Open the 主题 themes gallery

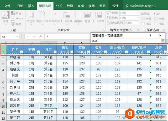5,17
